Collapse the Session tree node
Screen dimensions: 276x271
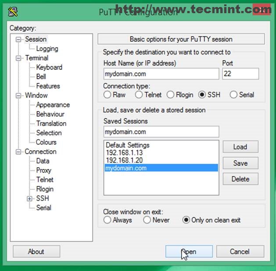pyautogui.click(x=18, y=39)
